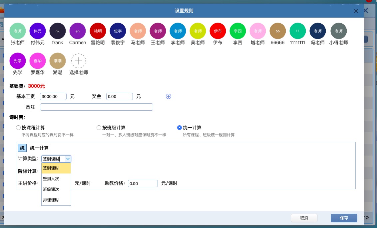This screenshot has height=228, width=377.
Task: Click the 保存 save button
Action: 344,218
